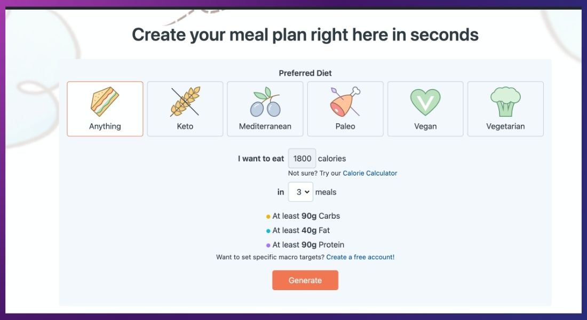This screenshot has width=587, height=320.
Task: Select the Anything sandwich icon
Action: click(x=105, y=101)
